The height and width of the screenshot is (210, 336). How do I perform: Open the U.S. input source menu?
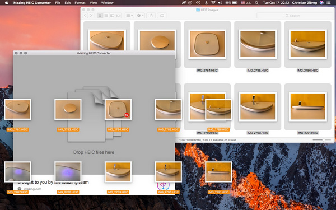[x=246, y=3]
